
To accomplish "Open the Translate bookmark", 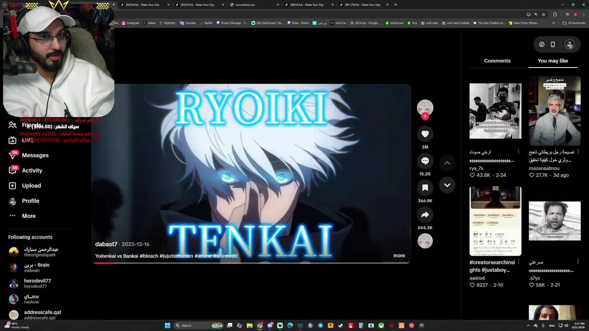I will [188, 23].
